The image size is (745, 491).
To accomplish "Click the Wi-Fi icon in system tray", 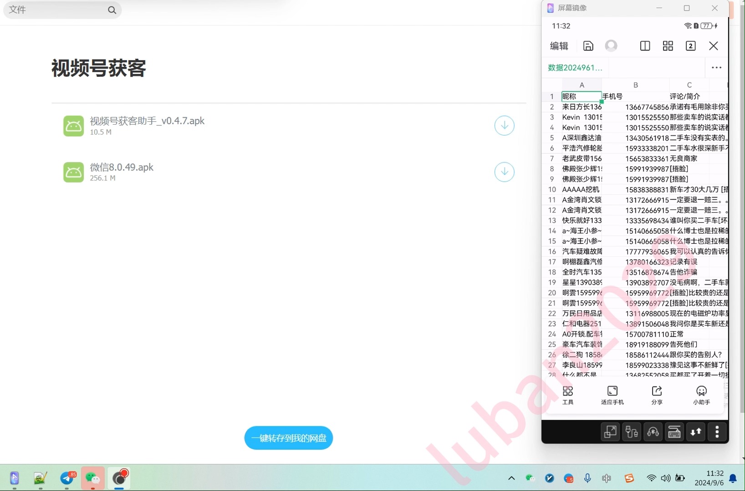I will 652,478.
